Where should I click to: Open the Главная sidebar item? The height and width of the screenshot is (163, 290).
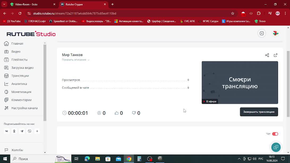14,44
